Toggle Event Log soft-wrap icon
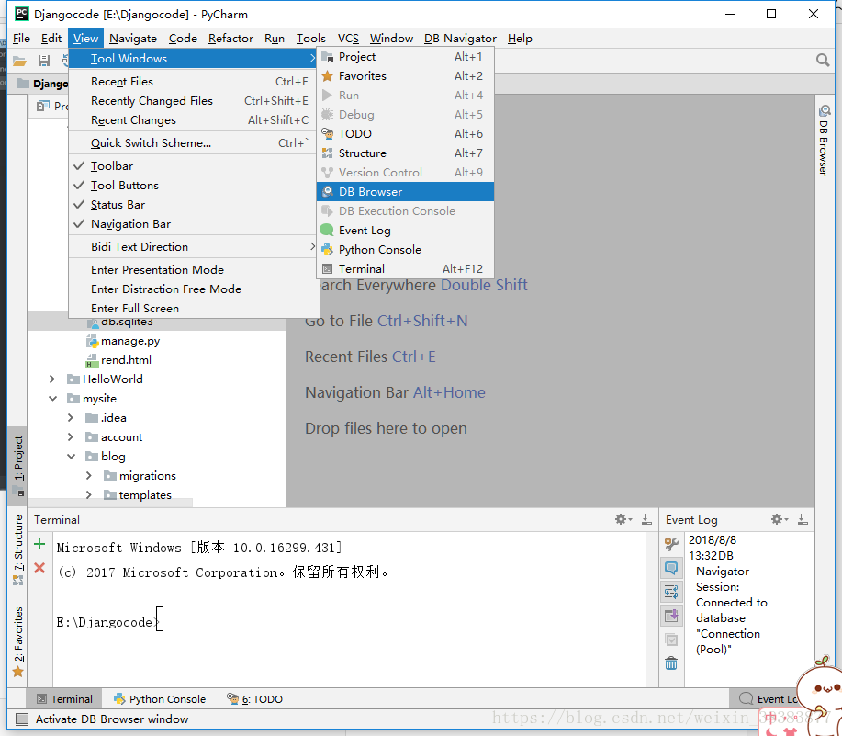 click(x=671, y=592)
